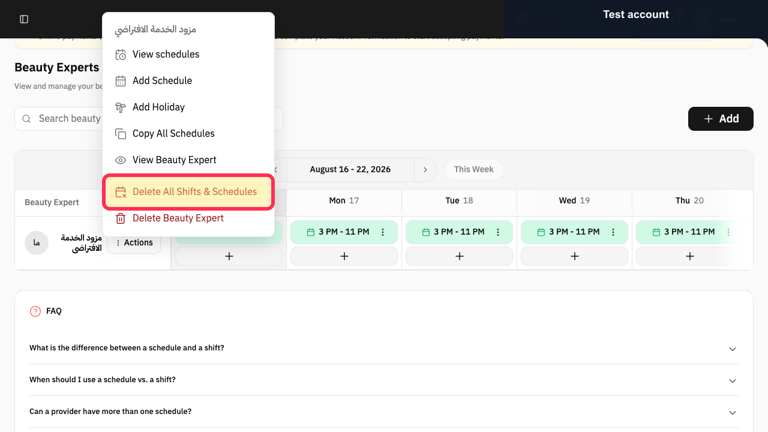
Task: Click the Add Holiday palm tree icon
Action: click(x=121, y=107)
